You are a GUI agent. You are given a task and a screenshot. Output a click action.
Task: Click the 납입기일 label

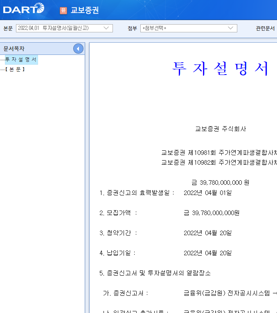click(x=117, y=253)
